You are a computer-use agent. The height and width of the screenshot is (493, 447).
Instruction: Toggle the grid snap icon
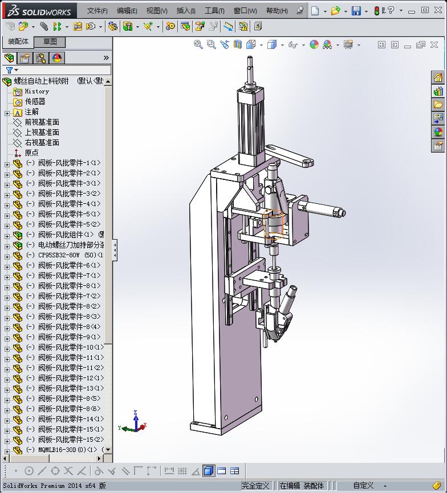(x=182, y=471)
